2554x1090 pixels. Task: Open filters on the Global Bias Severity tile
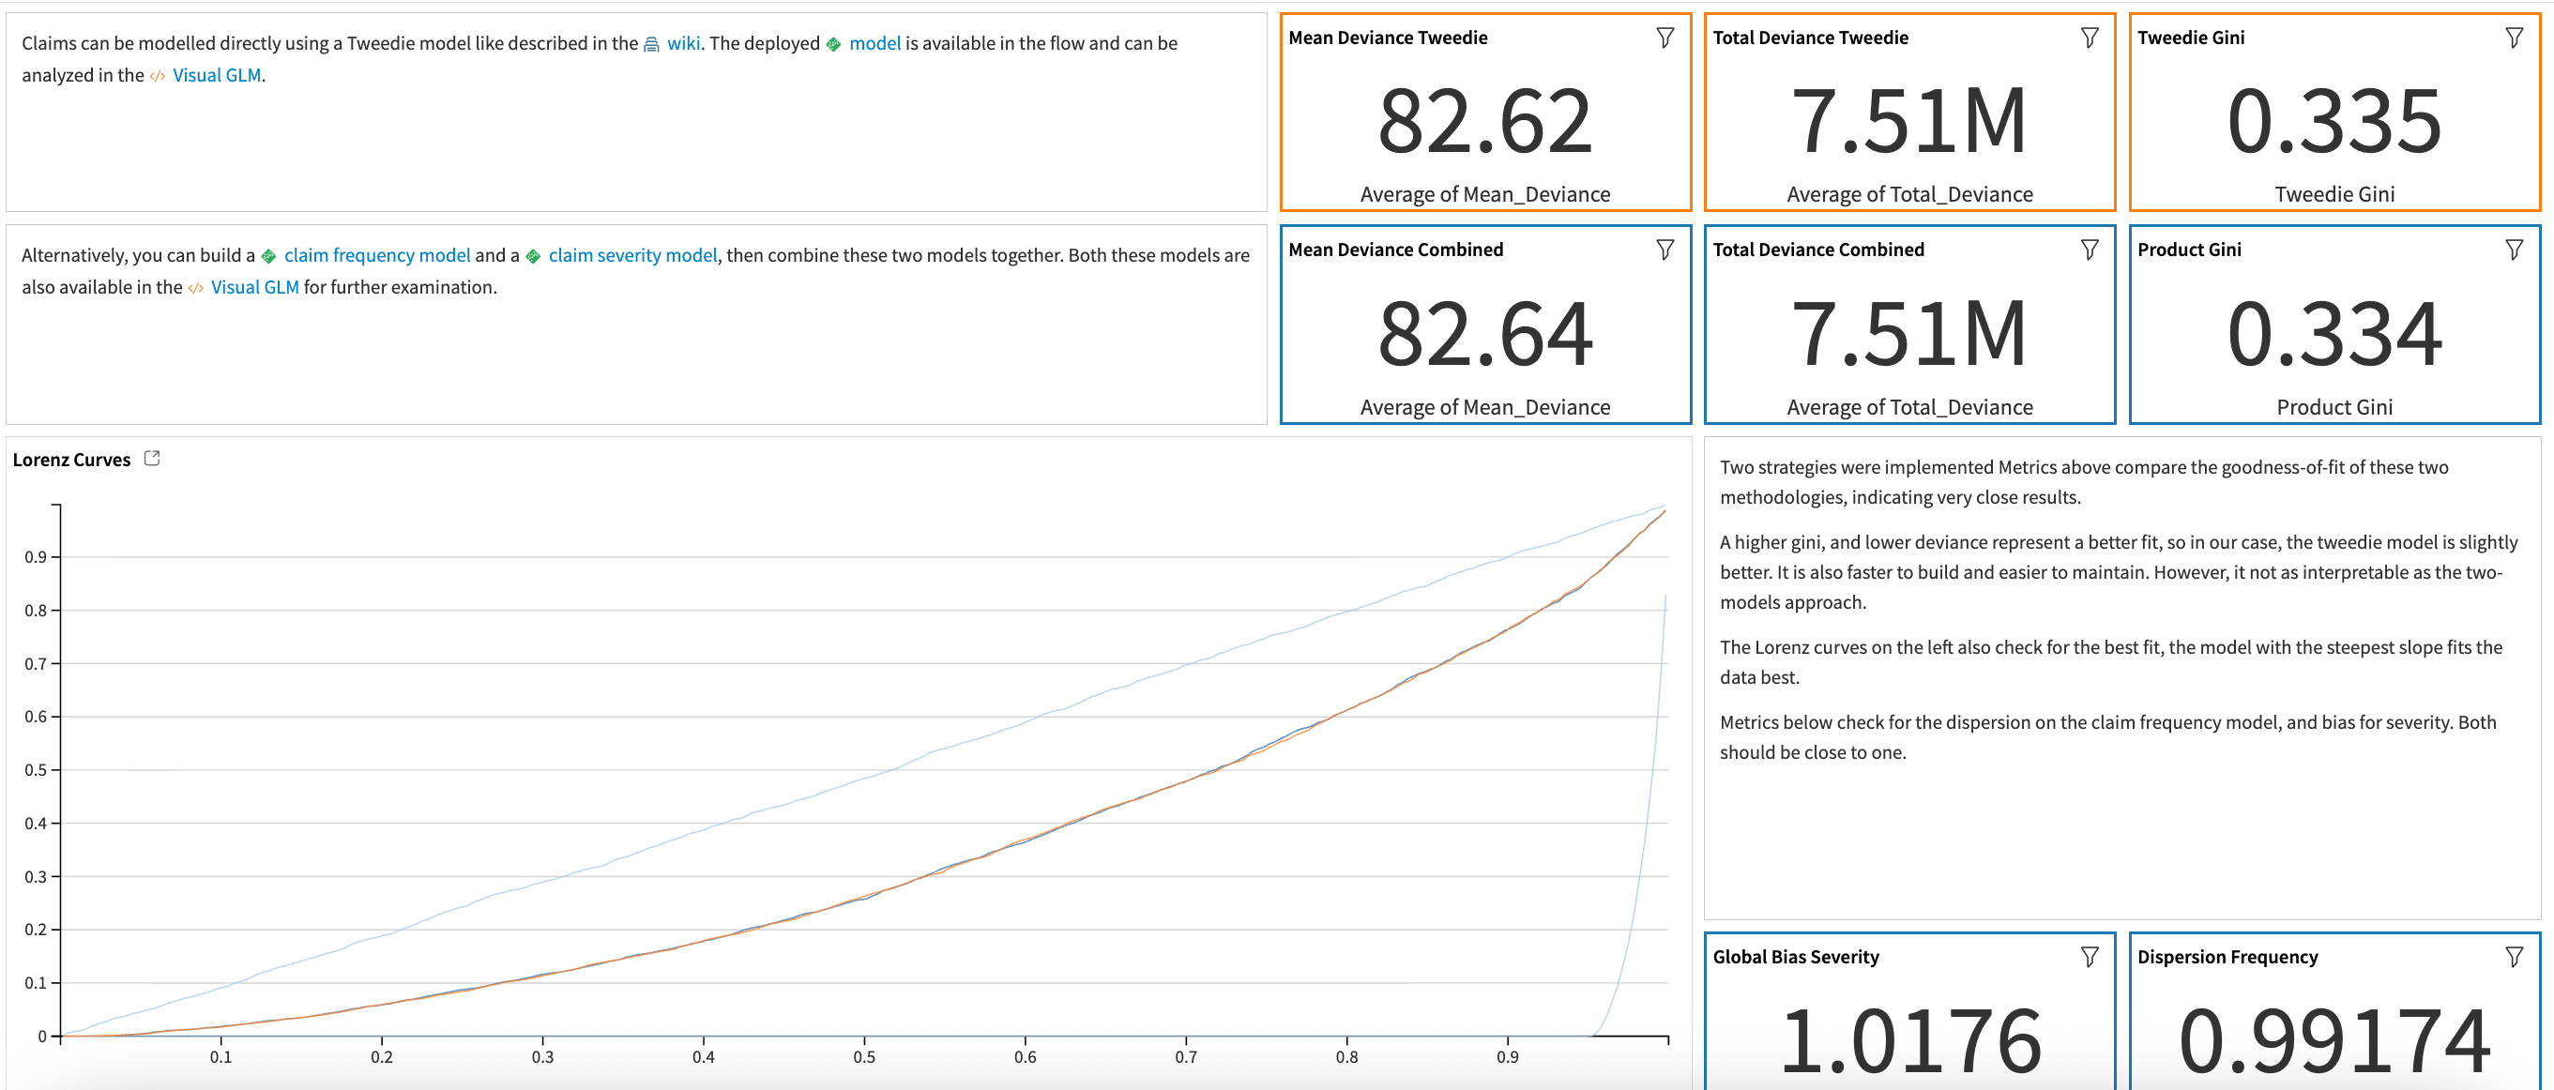tap(2089, 956)
